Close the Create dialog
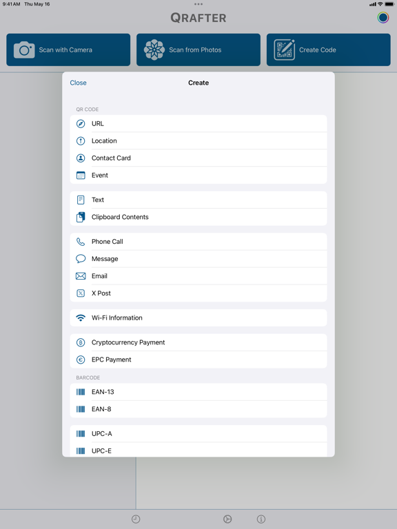Image resolution: width=397 pixels, height=529 pixels. [79, 83]
